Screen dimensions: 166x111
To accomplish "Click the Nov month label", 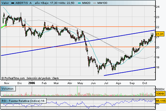I will 7,83.
